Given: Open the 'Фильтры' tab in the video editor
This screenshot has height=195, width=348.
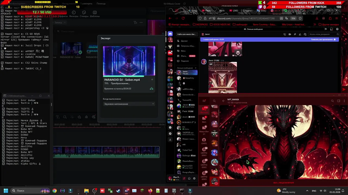Looking at the screenshot, I should coord(74,14).
